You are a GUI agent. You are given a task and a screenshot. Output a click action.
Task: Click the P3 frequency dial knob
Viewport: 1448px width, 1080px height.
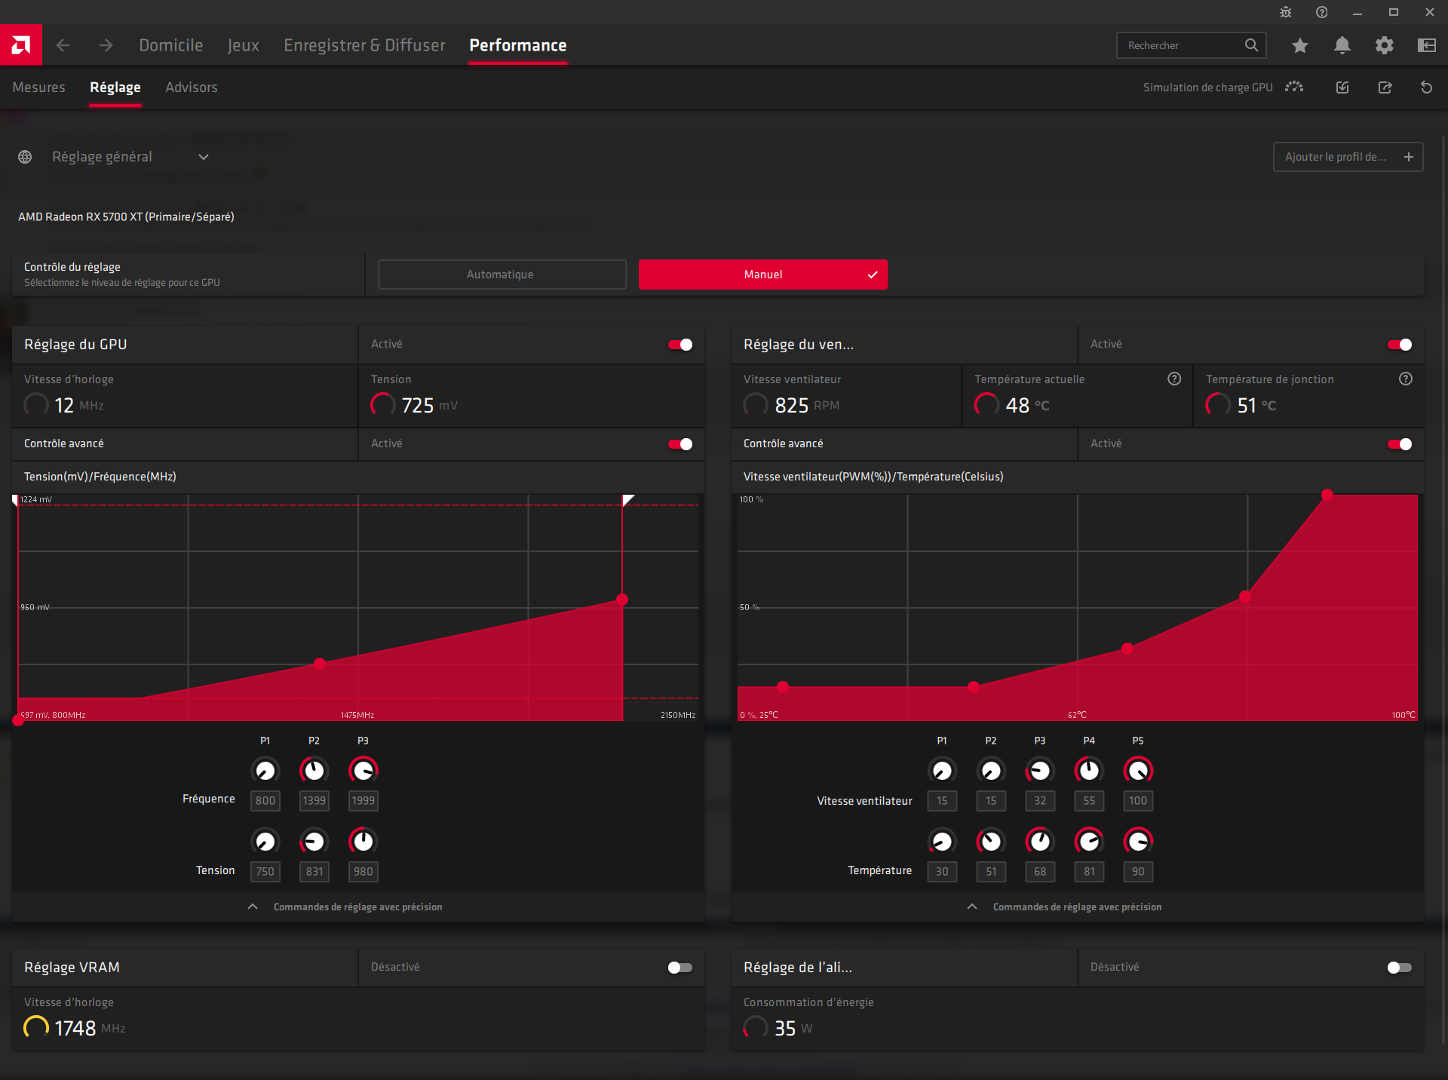[363, 770]
